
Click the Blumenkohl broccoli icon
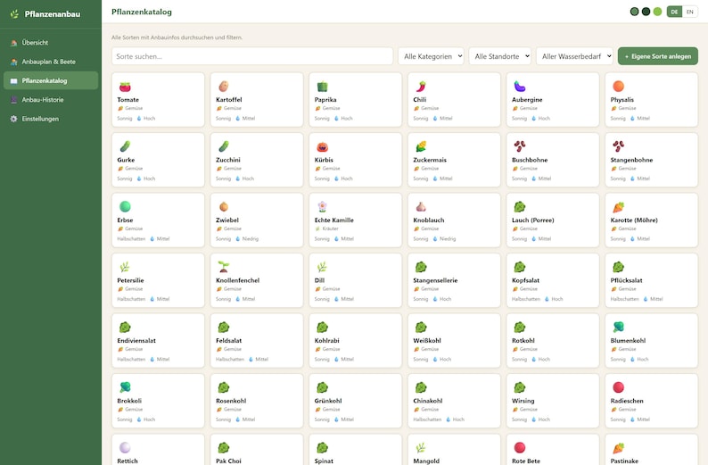(x=618, y=327)
